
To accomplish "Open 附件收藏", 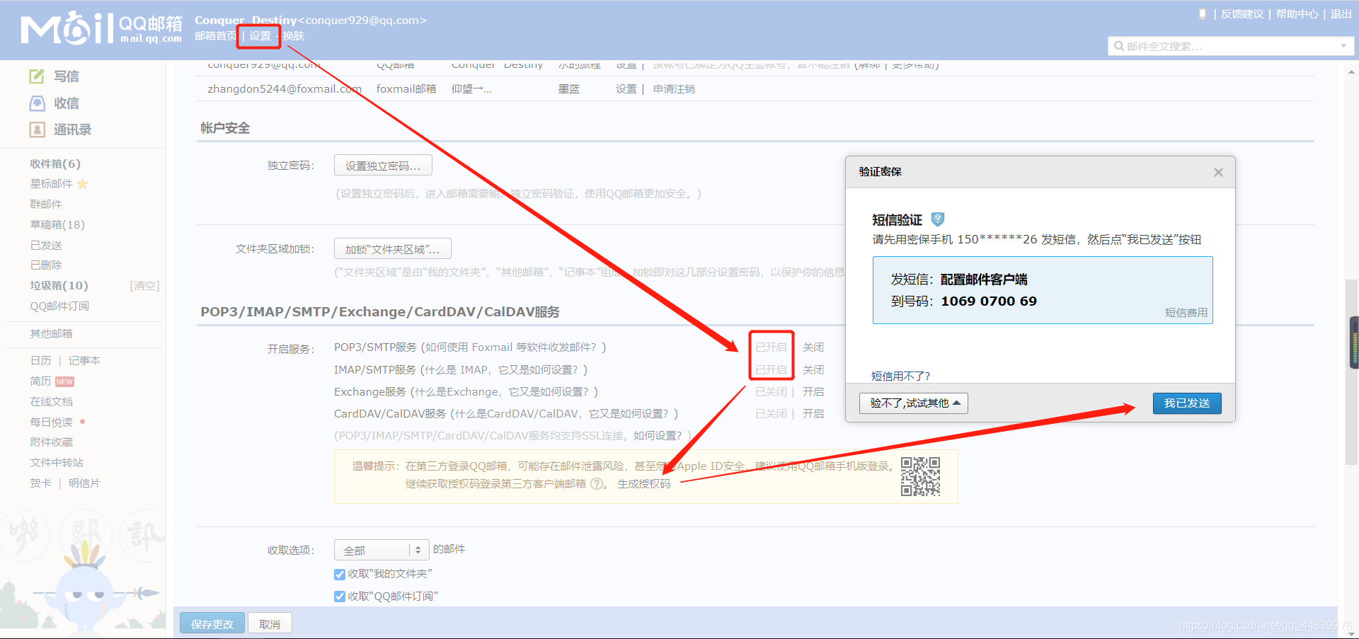I will (x=51, y=442).
